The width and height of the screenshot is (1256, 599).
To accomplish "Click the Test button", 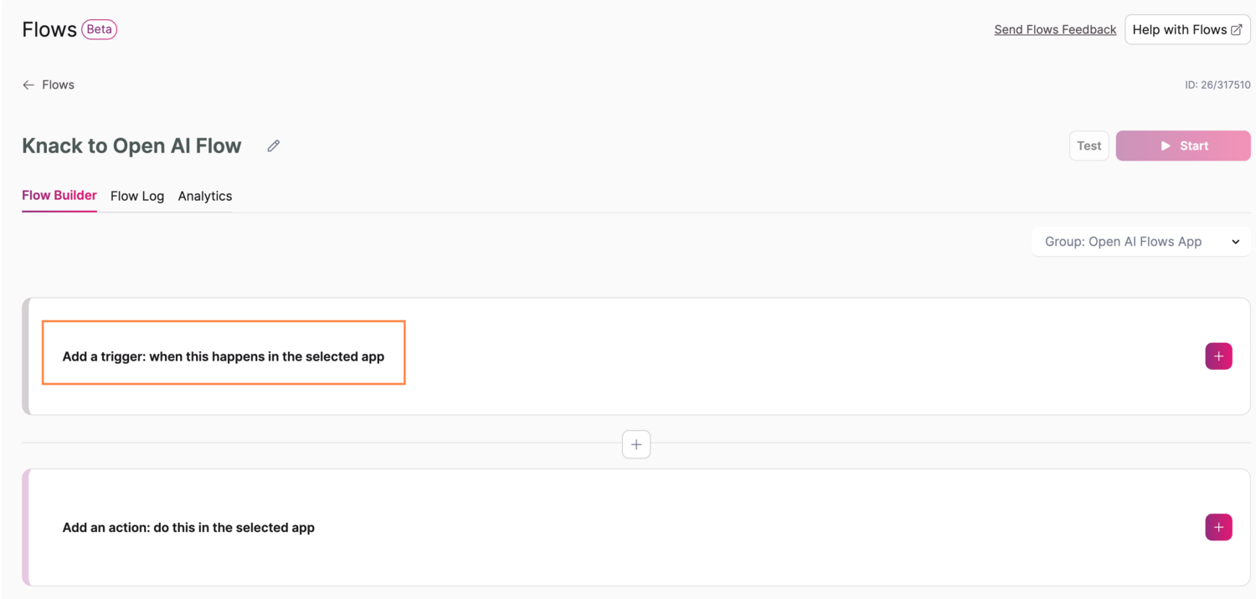I will (x=1089, y=146).
